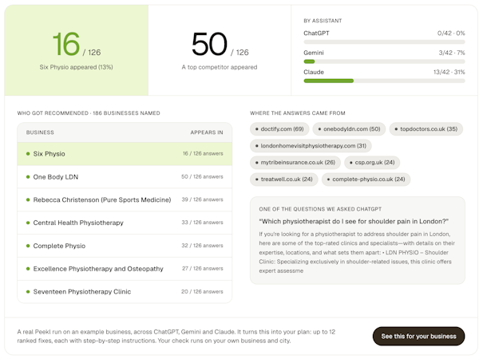Click the ChatGPT answer excerpt paragraph
The width and height of the screenshot is (483, 359).
[x=357, y=252]
